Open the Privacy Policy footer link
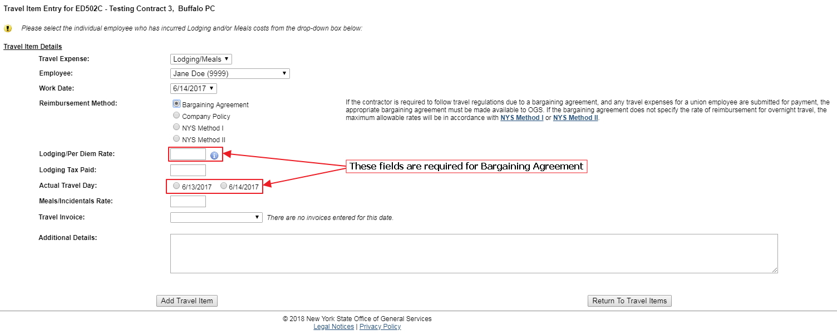The width and height of the screenshot is (837, 335). point(380,327)
